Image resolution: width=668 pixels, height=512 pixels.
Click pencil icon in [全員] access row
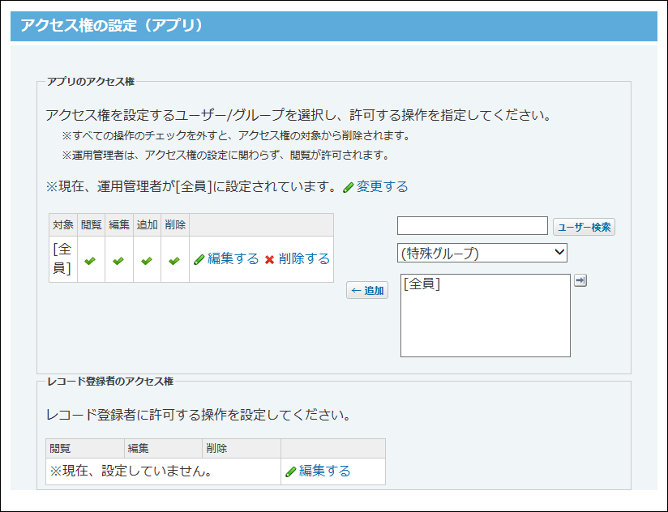199,259
